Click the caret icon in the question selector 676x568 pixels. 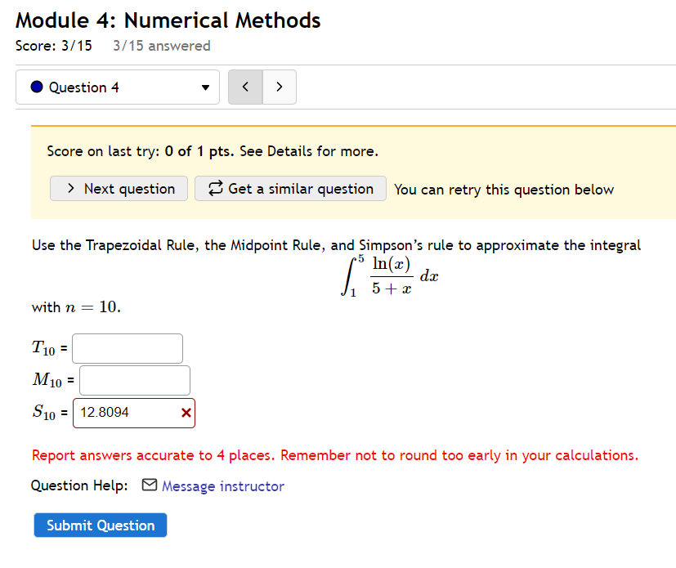205,87
